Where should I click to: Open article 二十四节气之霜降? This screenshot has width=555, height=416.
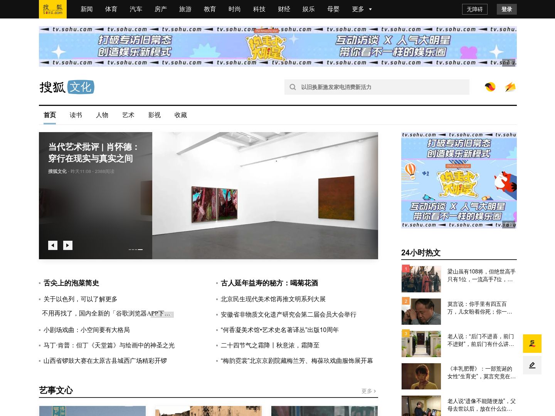[270, 346]
